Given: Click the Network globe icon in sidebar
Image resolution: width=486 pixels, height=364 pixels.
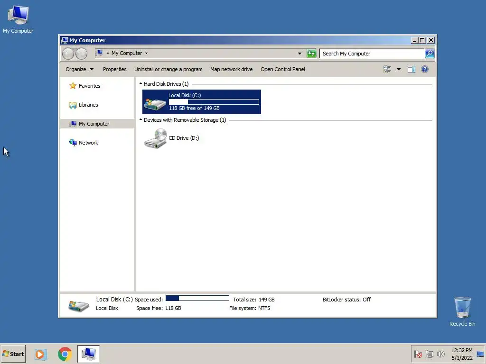Looking at the screenshot, I should click(73, 142).
